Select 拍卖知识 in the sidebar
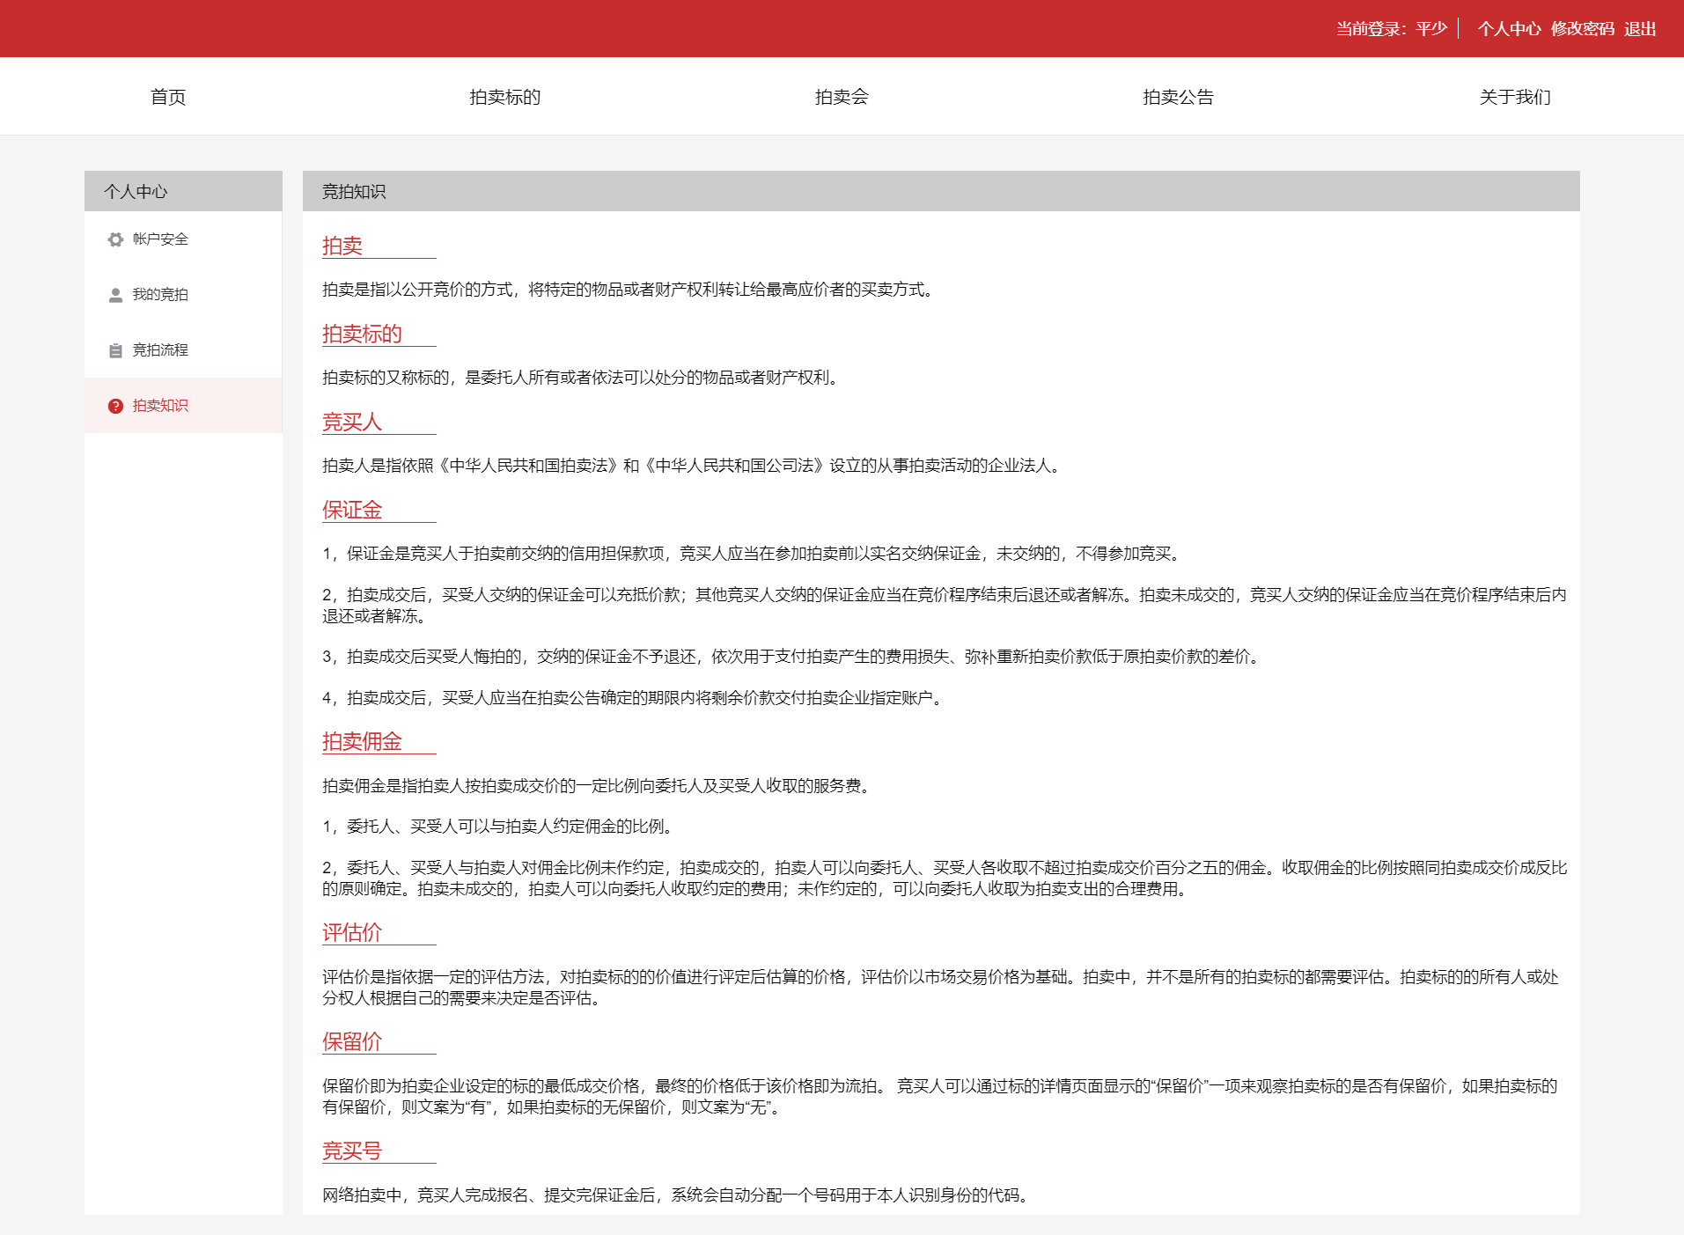Screen dimensions: 1684x1235 (183, 406)
